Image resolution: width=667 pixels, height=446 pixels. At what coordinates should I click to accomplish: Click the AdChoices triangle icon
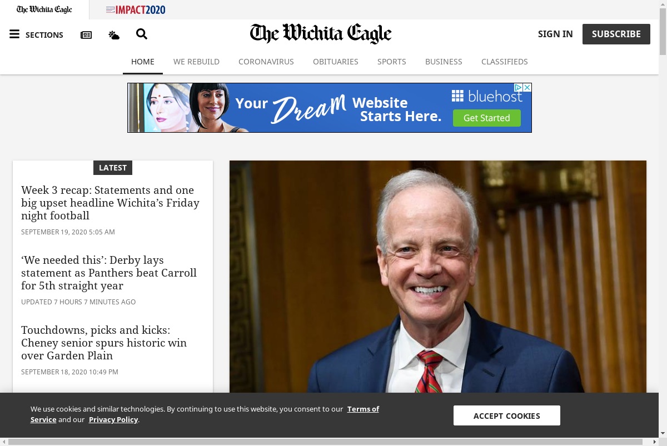pyautogui.click(x=518, y=88)
